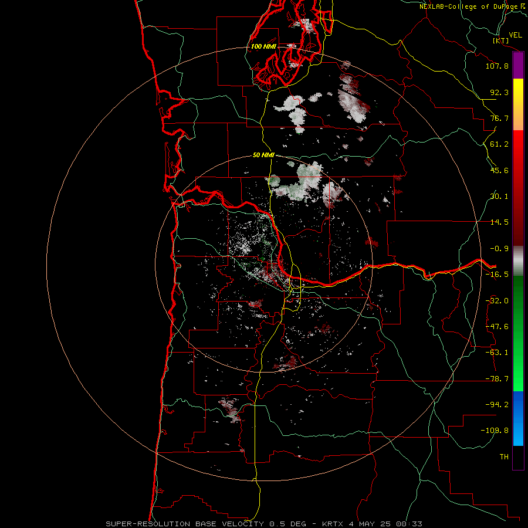This screenshot has width=528, height=528.
Task: Click the -0.9 velocity scale value
Action: (499, 249)
